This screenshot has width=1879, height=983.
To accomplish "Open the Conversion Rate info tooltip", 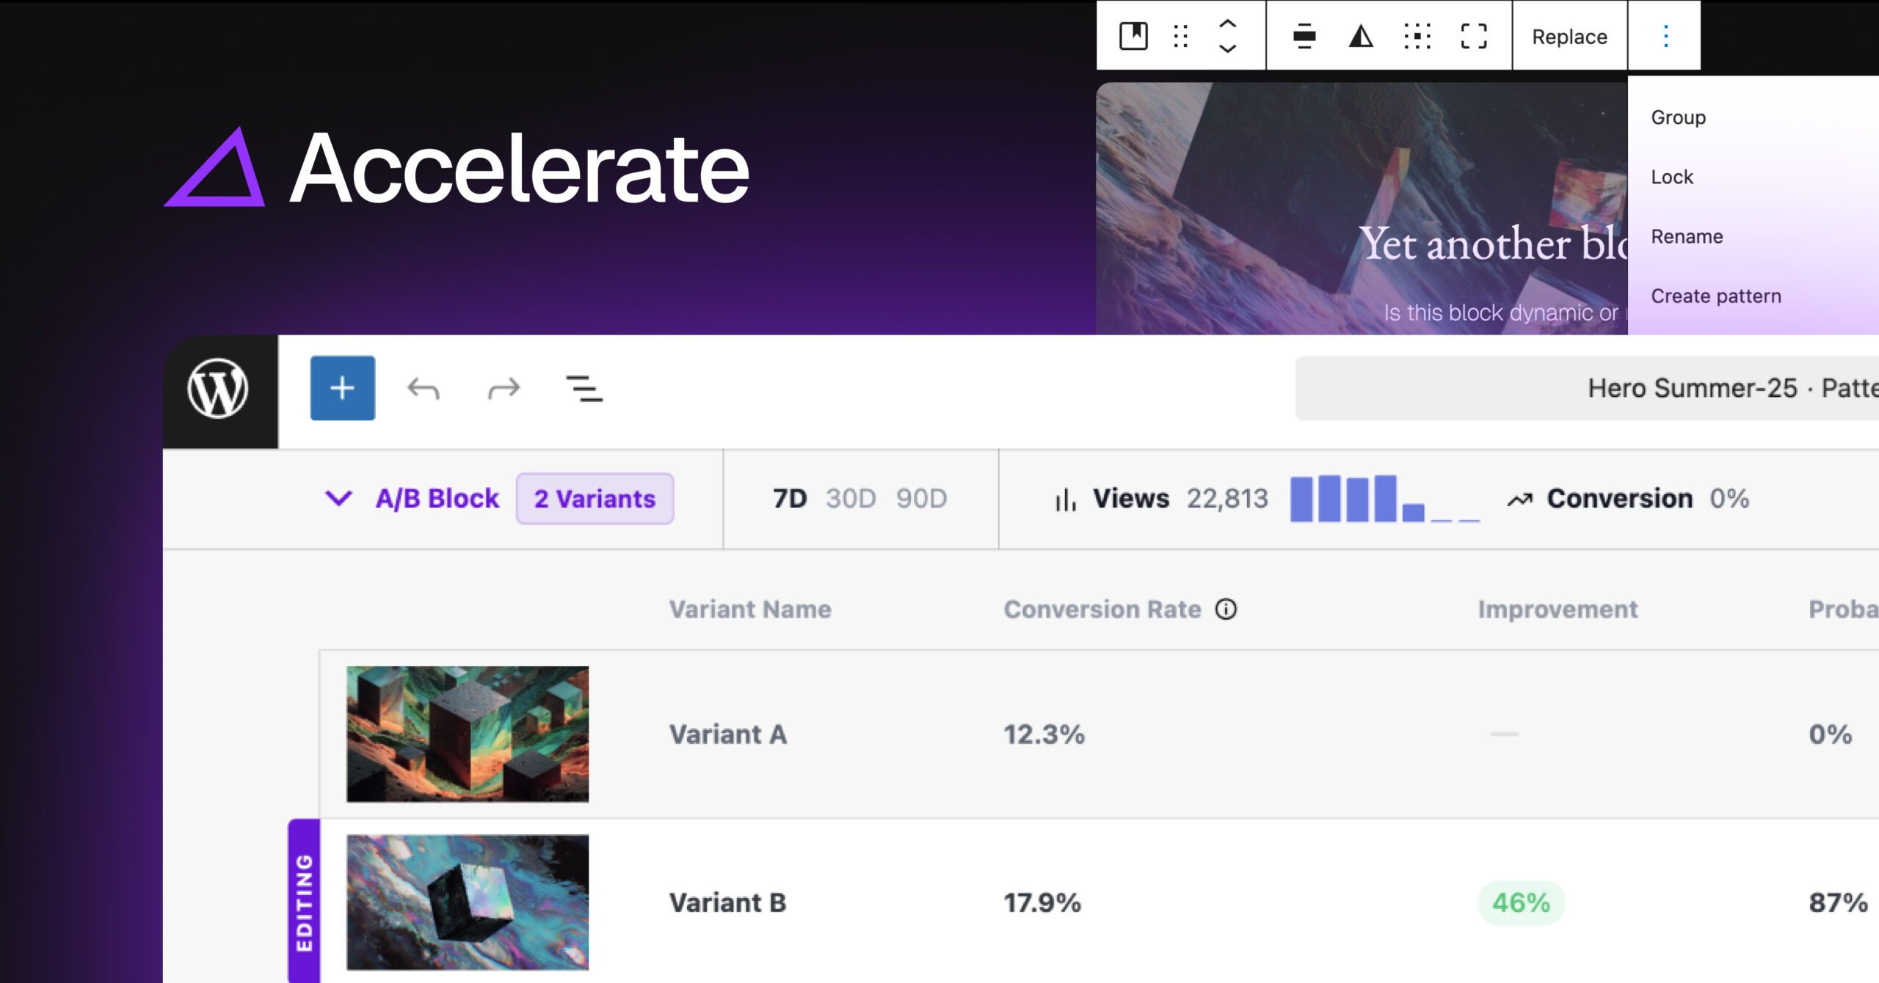I will click(1227, 609).
